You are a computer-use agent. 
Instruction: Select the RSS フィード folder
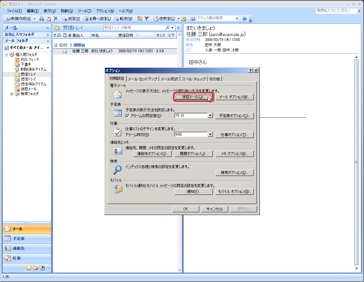[27, 60]
